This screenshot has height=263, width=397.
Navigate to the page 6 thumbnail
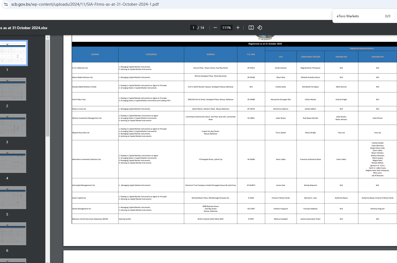pos(13,234)
